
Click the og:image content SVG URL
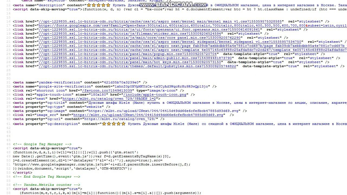pos(164,111)
